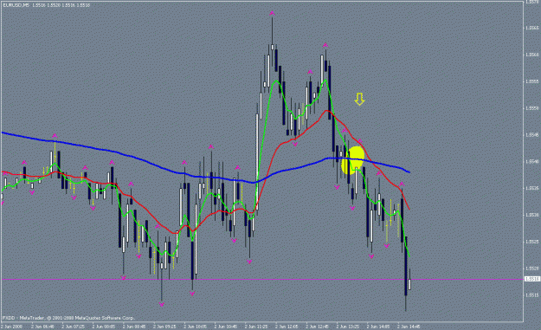Click the 1.5560 price scale label
Viewport: 541px width, 330px height.
click(532, 55)
